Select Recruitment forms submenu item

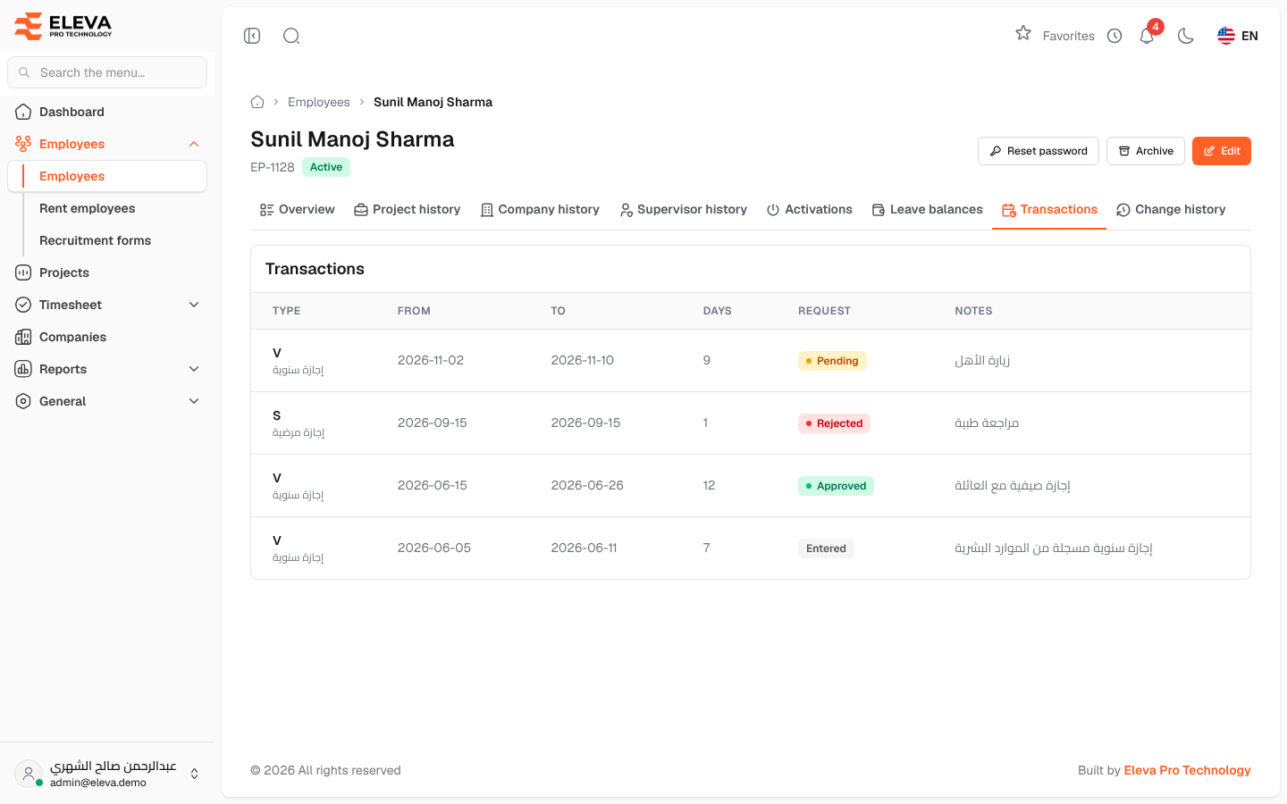coord(95,240)
